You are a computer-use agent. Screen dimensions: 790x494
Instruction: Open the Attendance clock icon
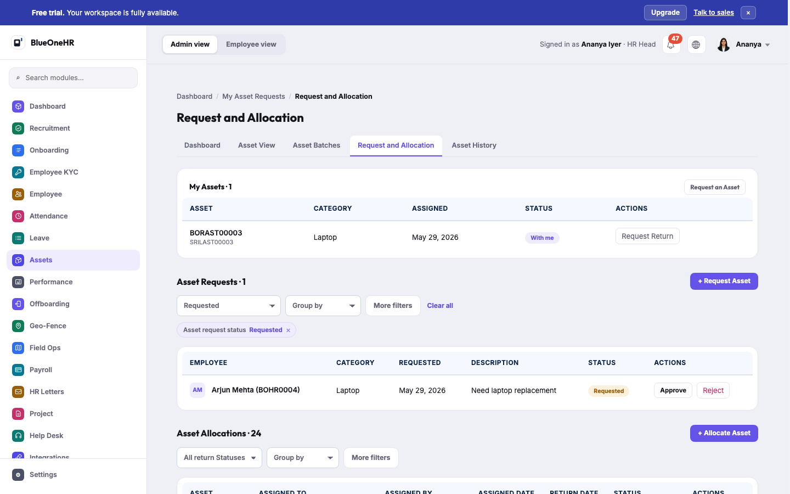coord(18,216)
